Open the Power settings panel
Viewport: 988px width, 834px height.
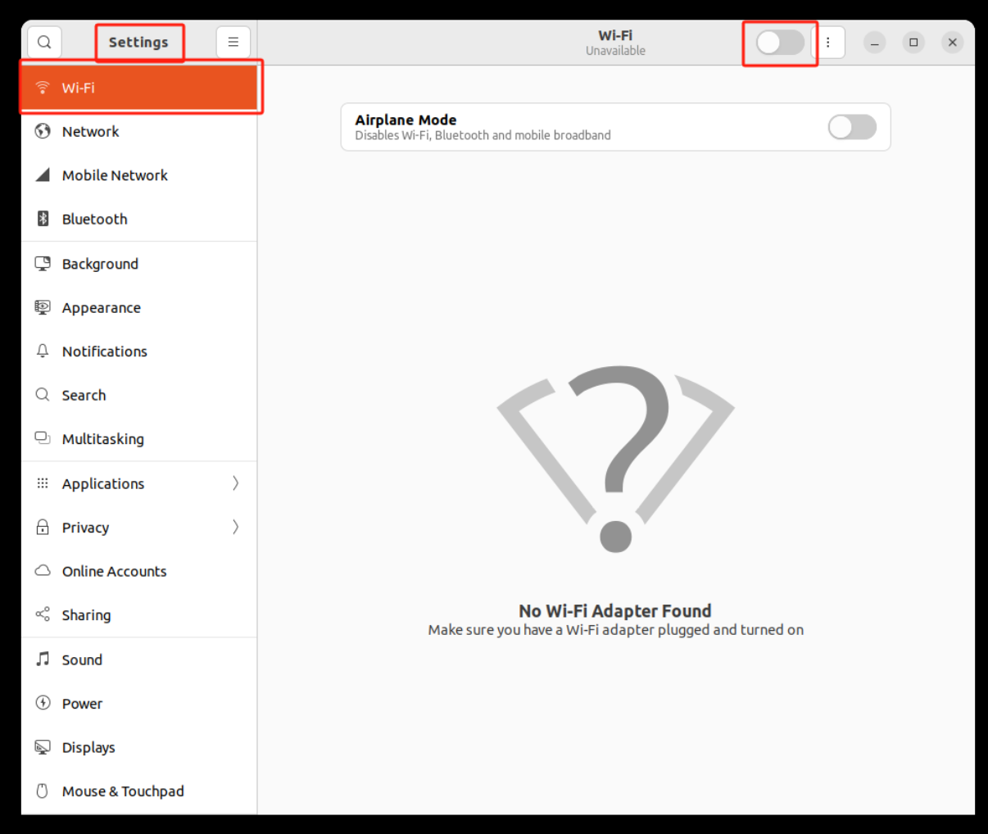point(82,704)
